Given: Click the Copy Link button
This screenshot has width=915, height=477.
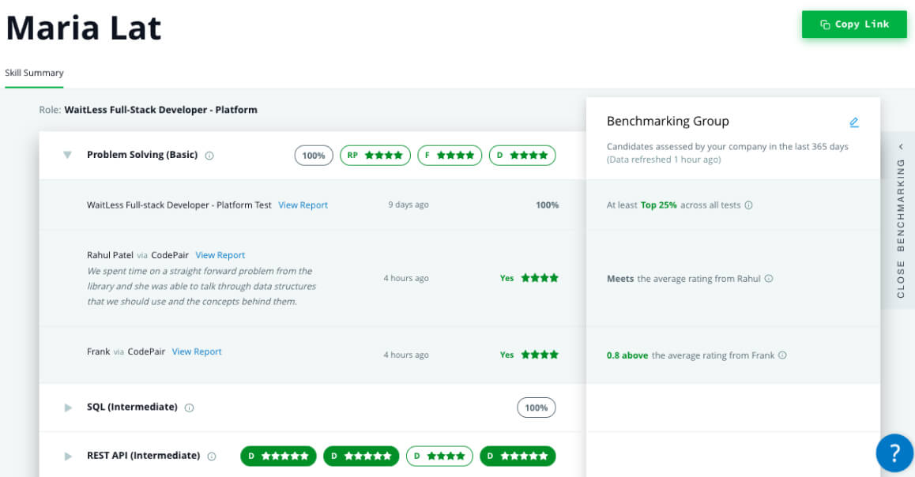Looking at the screenshot, I should tap(854, 24).
